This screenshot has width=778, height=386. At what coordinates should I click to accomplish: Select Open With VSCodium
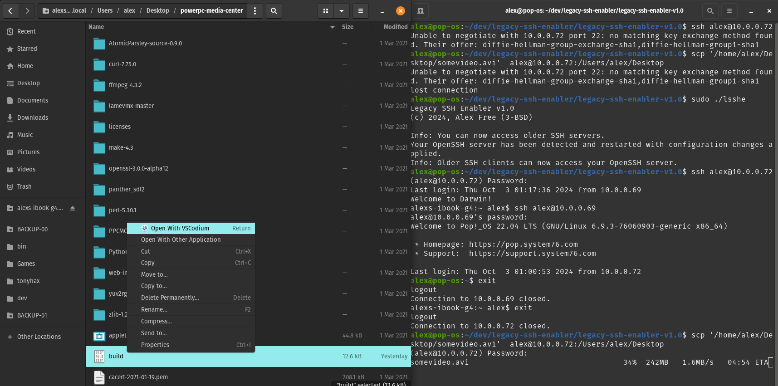coord(180,228)
